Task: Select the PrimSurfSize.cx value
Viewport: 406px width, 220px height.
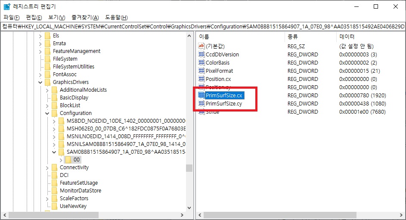Action: tap(224, 96)
